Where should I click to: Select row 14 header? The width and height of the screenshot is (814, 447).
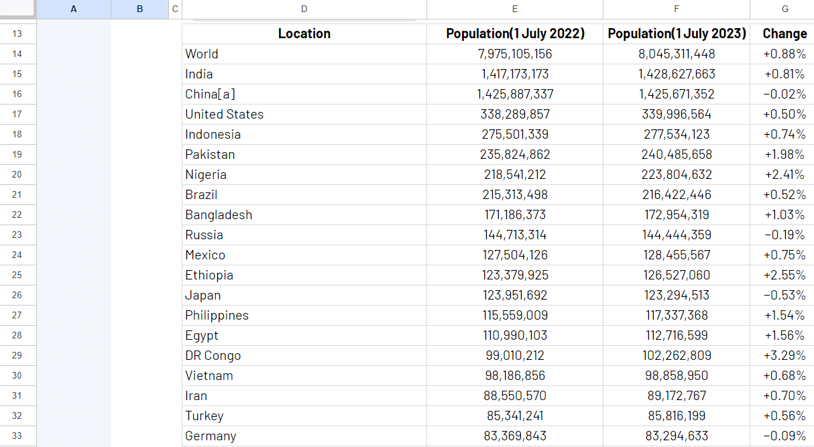17,54
